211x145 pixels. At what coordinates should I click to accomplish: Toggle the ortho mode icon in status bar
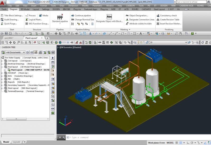click(188, 143)
